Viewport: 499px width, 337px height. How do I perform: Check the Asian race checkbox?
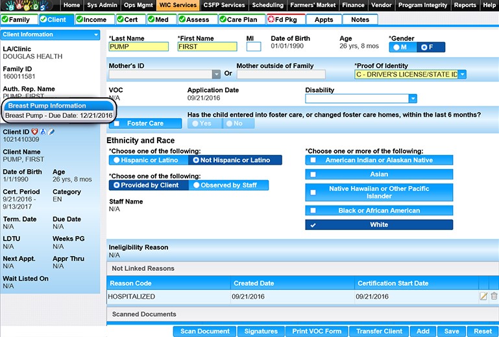tap(313, 174)
